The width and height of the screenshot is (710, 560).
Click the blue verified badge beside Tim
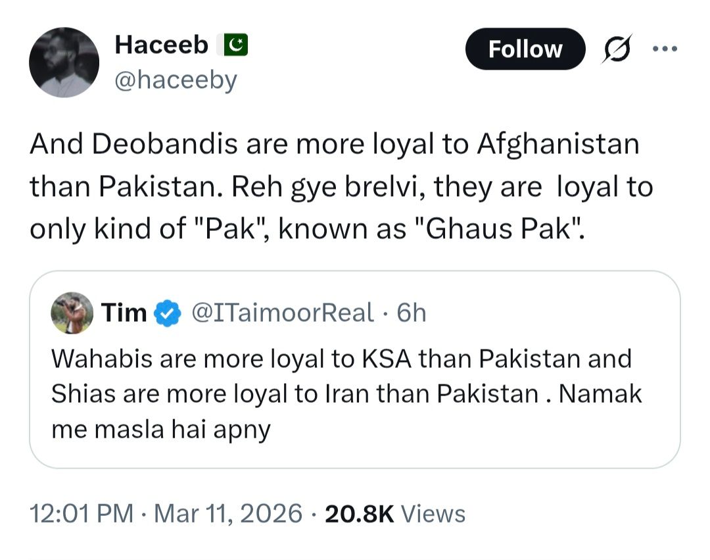click(168, 314)
